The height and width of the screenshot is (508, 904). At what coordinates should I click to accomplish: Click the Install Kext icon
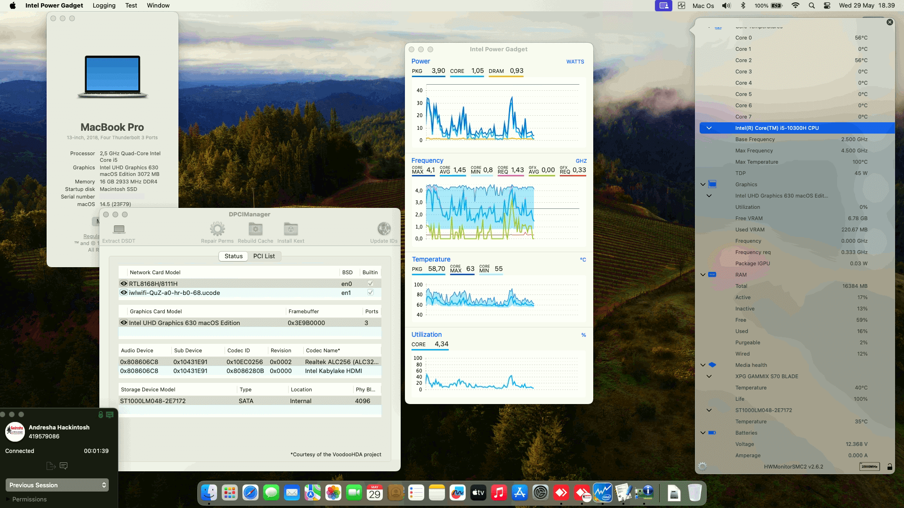[290, 229]
